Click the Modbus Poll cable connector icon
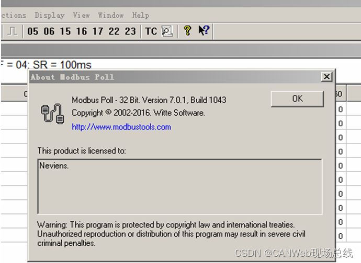 (x=52, y=114)
